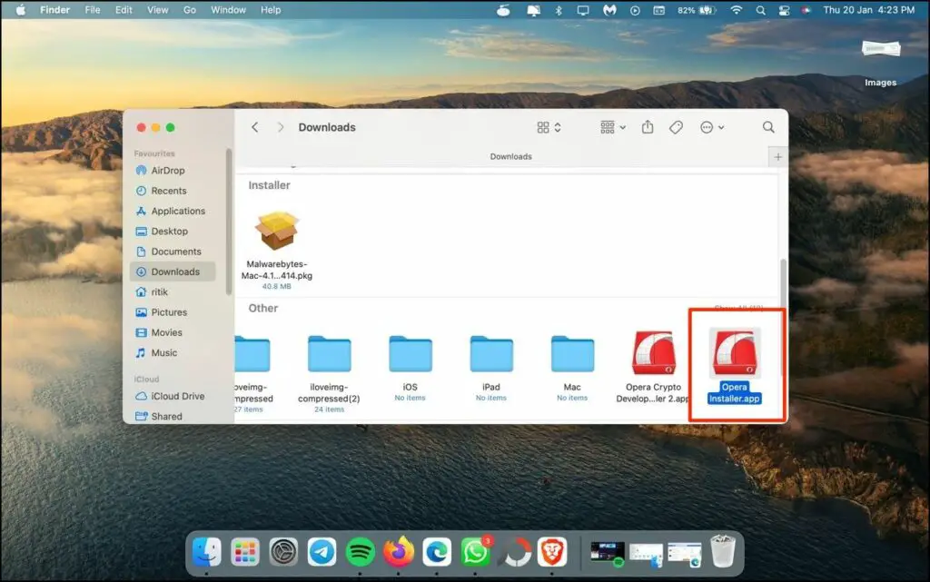Click the battery 82% status item
This screenshot has height=582, width=930.
[x=697, y=10]
